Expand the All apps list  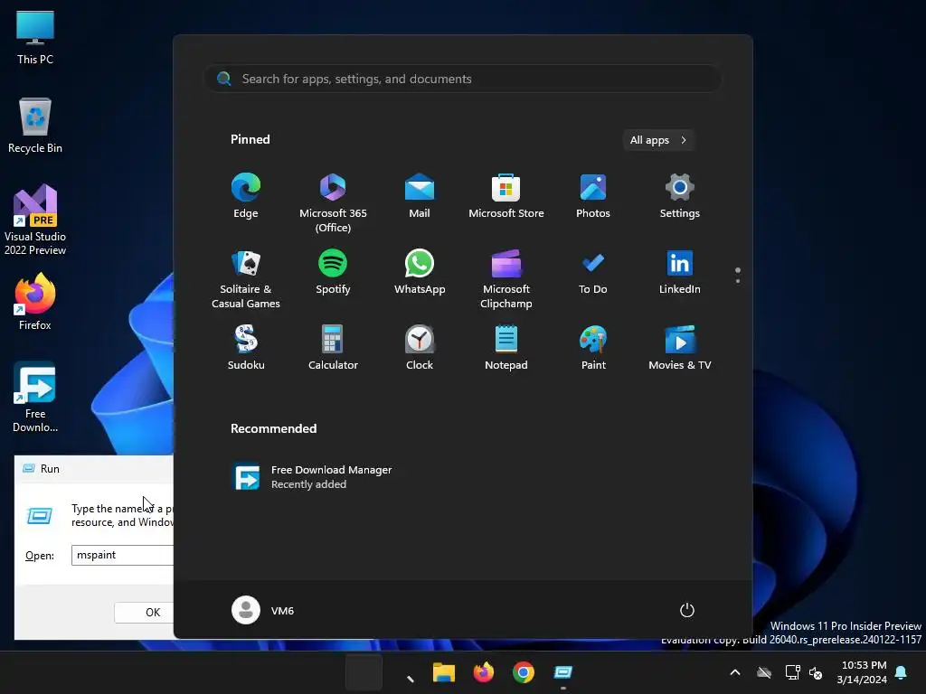tap(658, 140)
